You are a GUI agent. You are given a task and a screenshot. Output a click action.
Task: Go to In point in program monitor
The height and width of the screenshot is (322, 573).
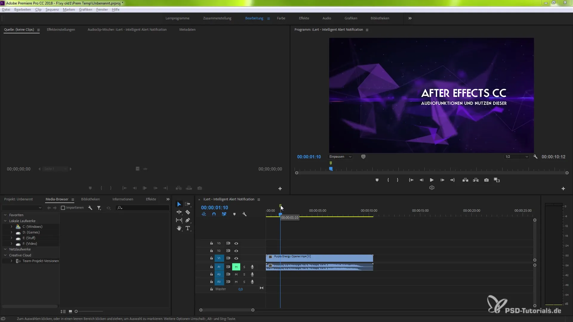pyautogui.click(x=411, y=180)
